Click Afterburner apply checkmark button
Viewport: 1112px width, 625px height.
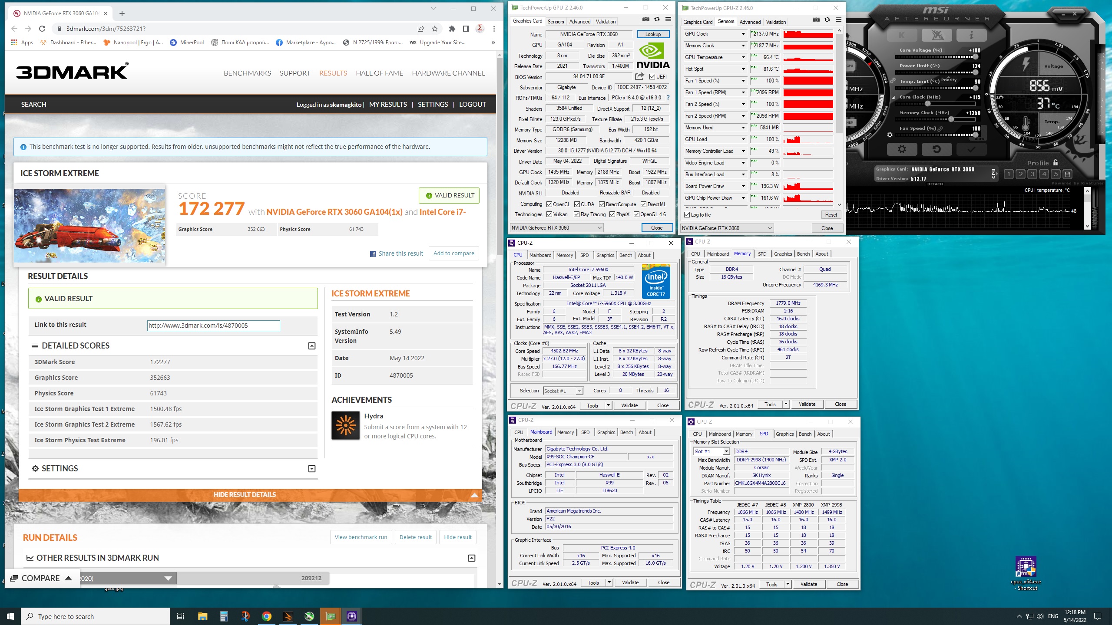coord(971,149)
